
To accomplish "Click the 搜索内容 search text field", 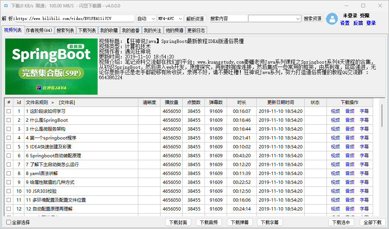I will (x=229, y=18).
